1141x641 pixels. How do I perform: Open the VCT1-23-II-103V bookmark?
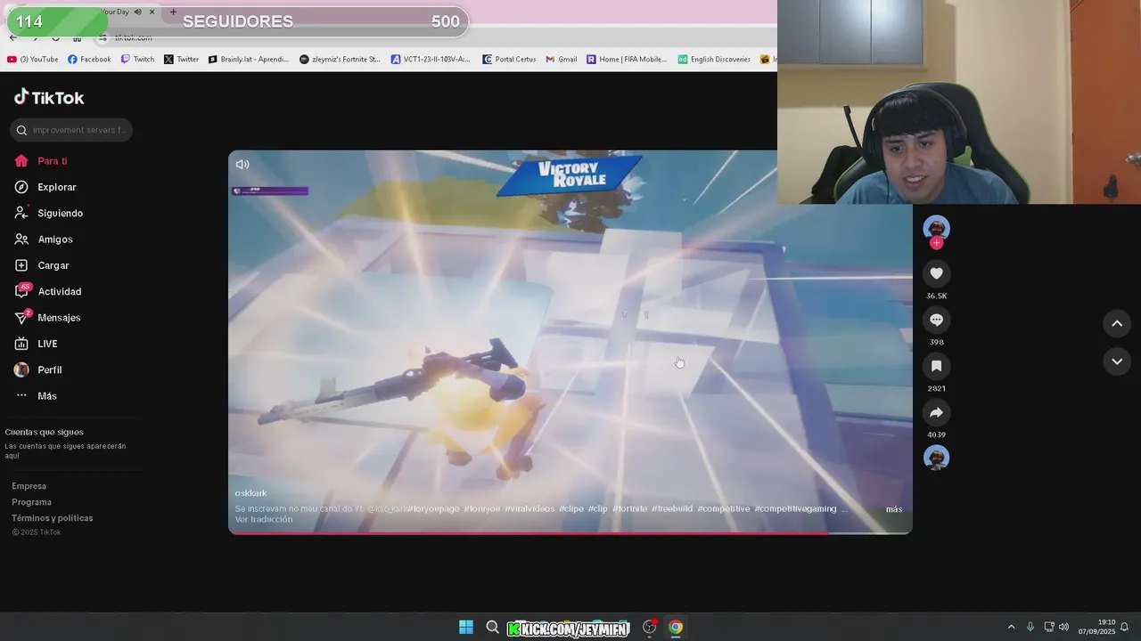(431, 60)
